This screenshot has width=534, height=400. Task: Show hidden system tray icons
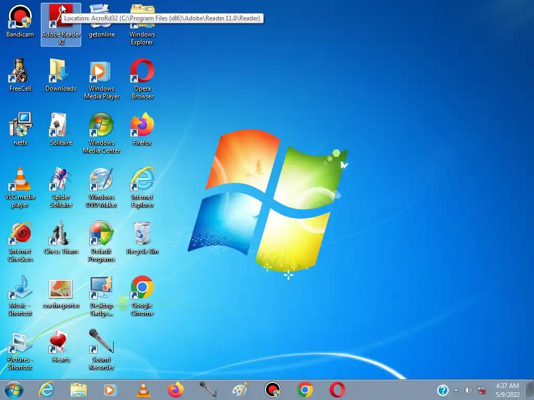(x=456, y=390)
